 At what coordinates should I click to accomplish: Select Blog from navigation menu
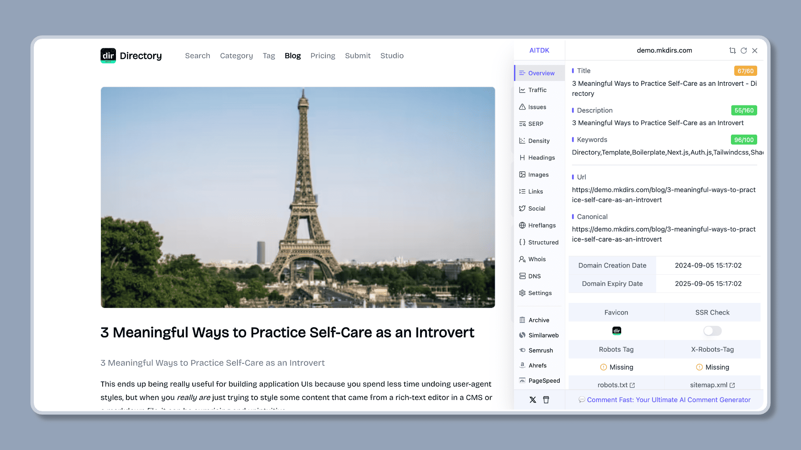(x=292, y=55)
